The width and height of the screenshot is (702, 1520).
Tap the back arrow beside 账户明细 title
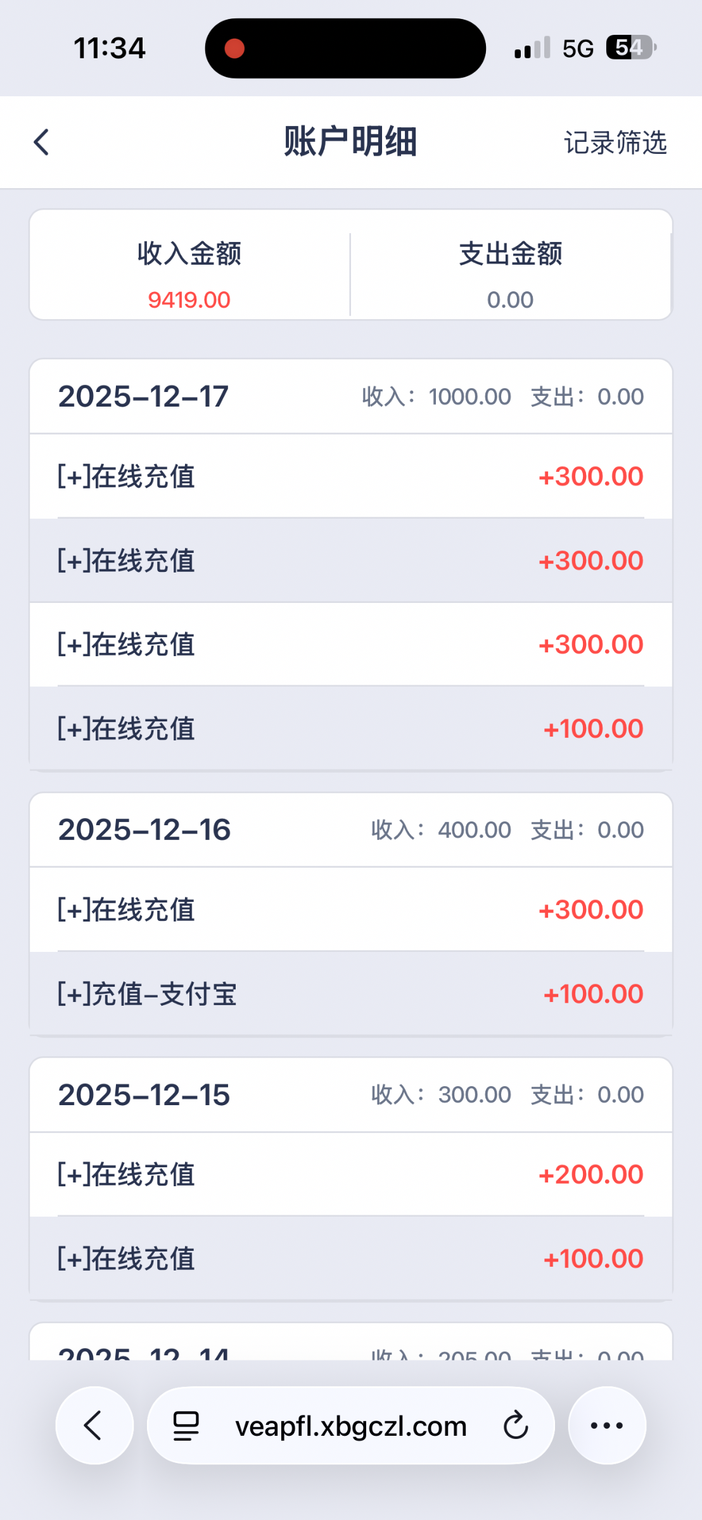tap(42, 142)
